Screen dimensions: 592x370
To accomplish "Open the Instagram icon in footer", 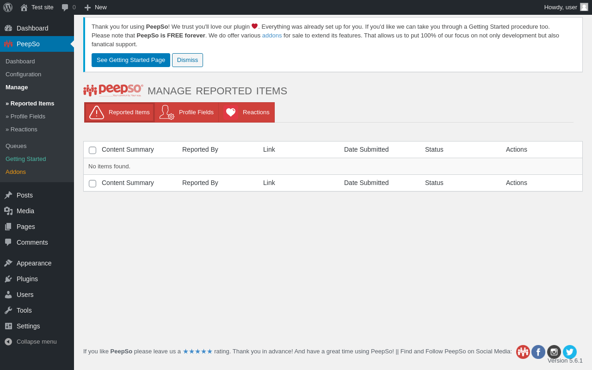I will (554, 352).
